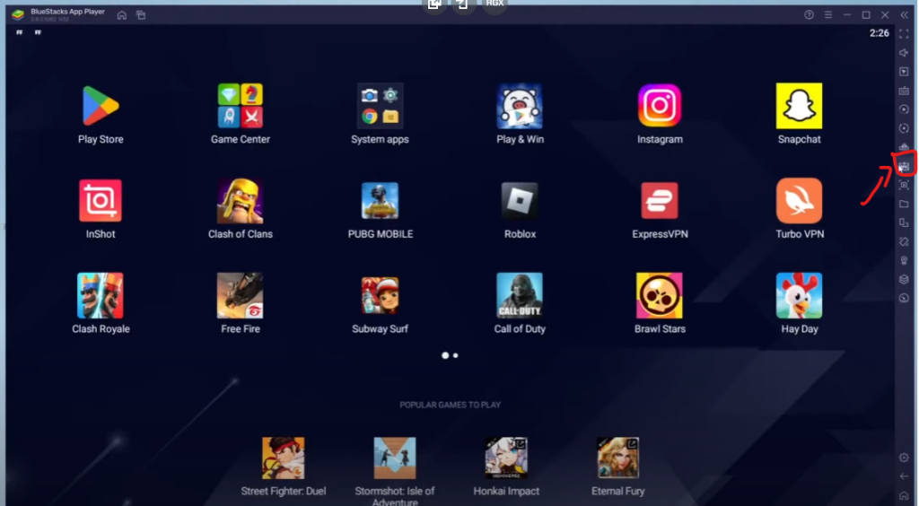Open the help question mark icon
Image resolution: width=919 pixels, height=506 pixels.
tap(809, 14)
